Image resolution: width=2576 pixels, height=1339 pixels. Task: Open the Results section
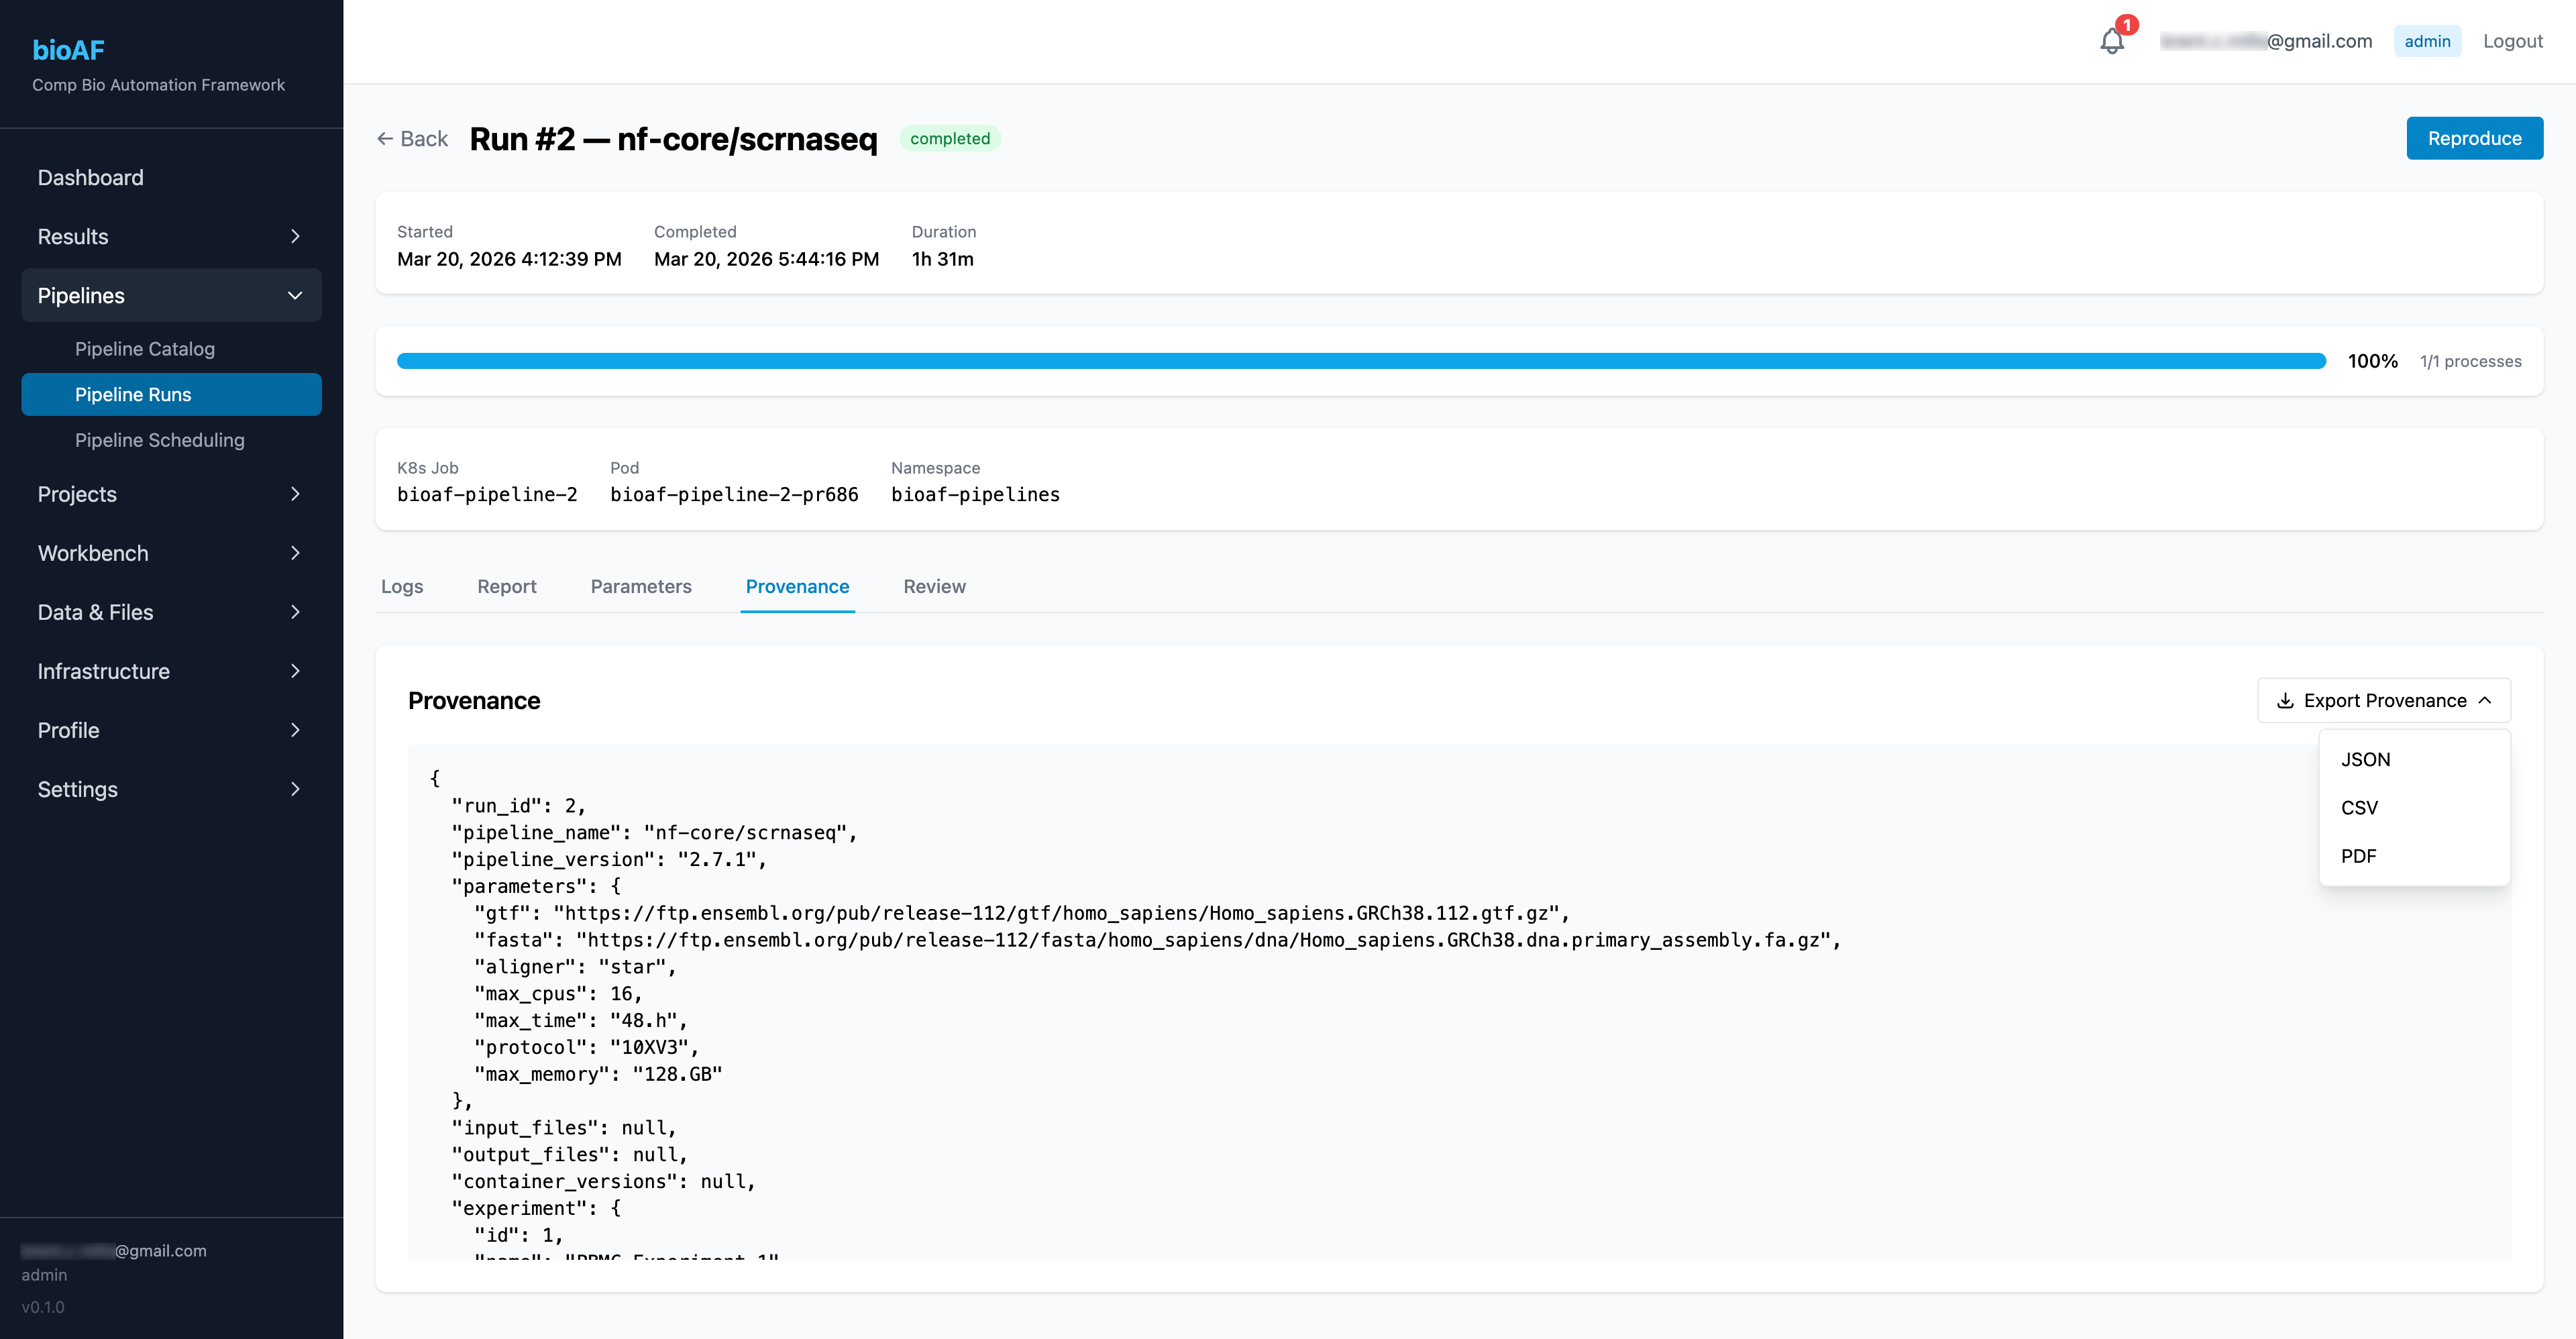[171, 237]
